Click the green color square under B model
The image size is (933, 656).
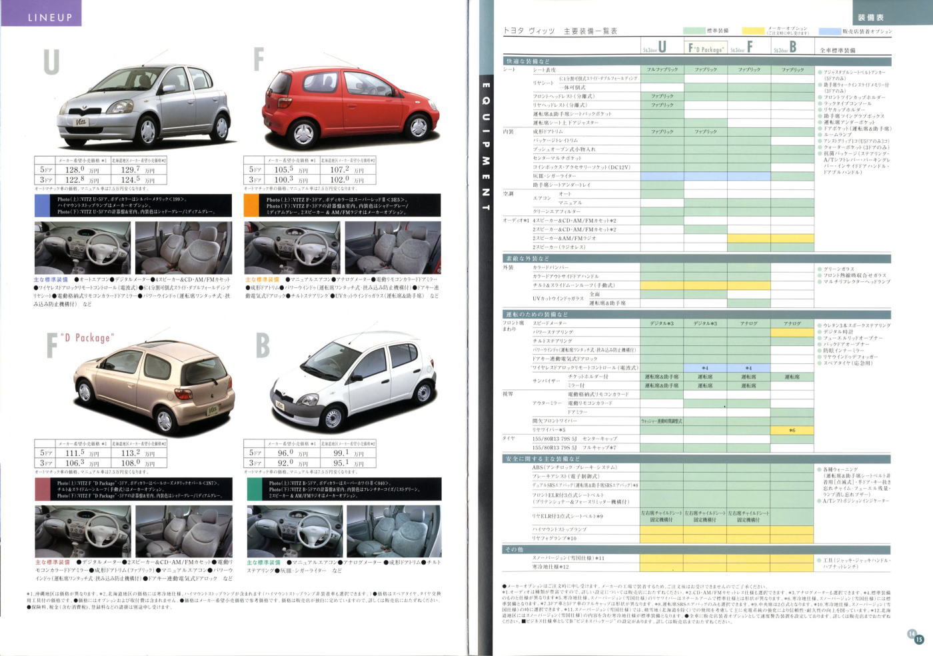coord(254,489)
